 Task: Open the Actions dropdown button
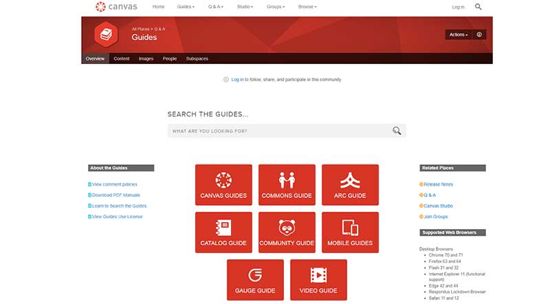pos(459,34)
